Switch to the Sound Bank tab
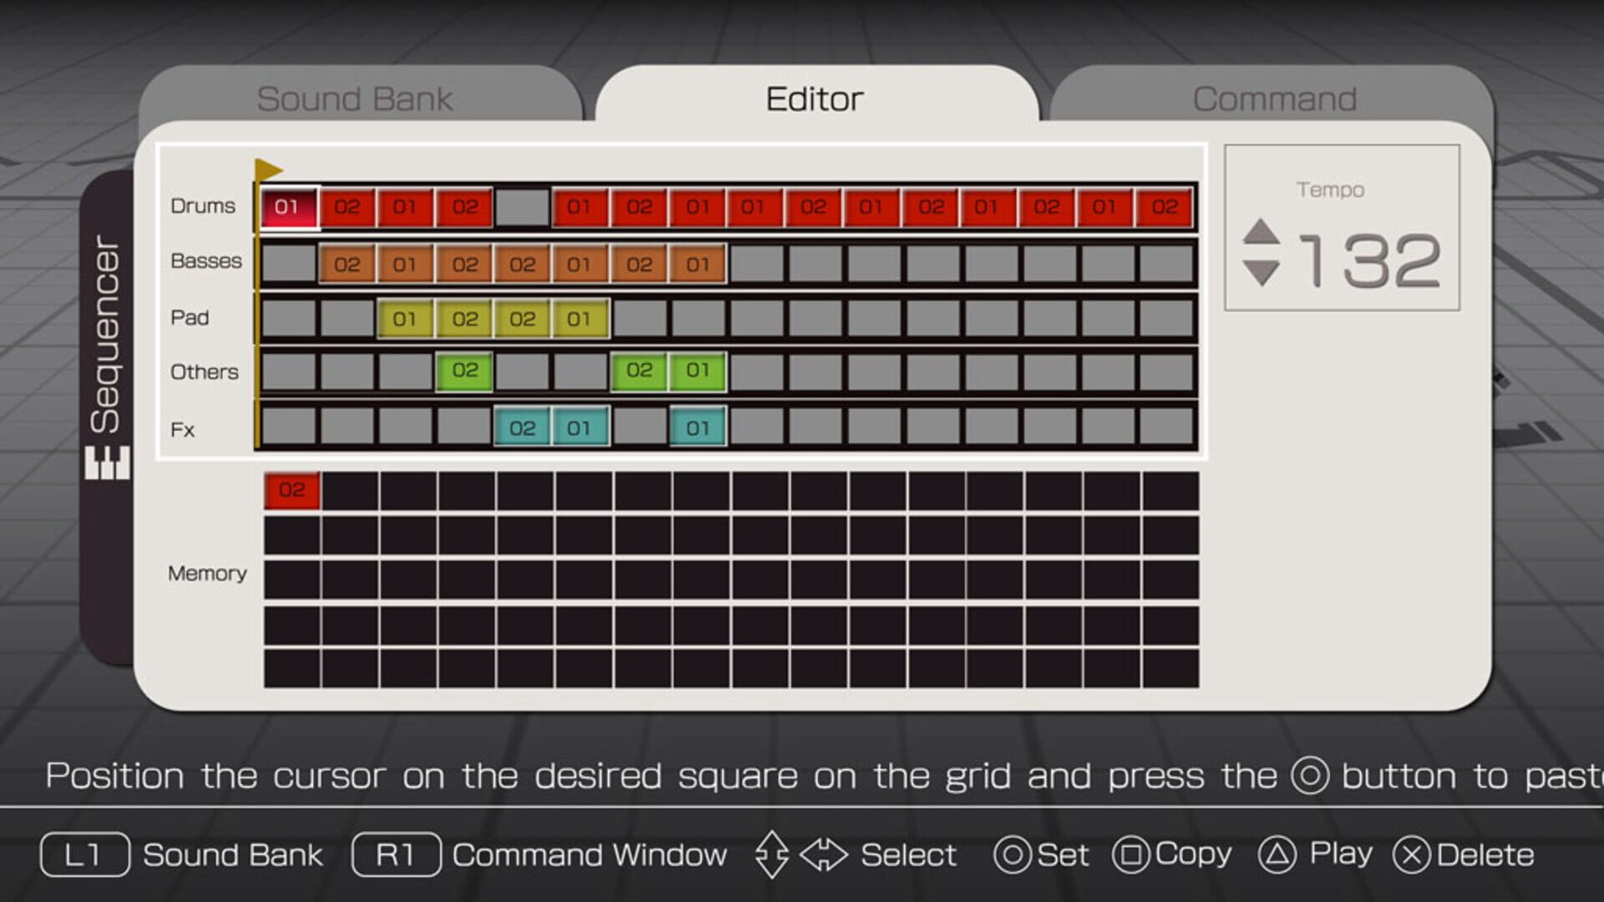1604x902 pixels. [354, 98]
